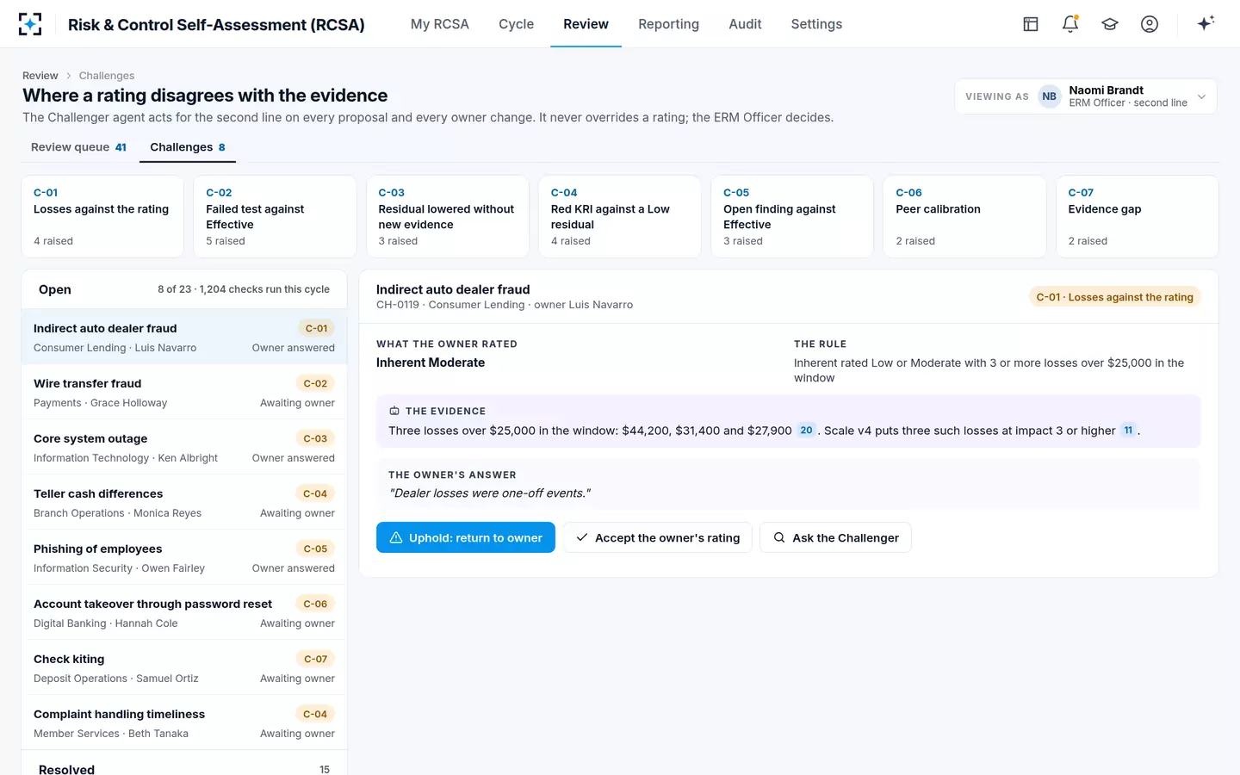Click the RCSA app logo icon
The width and height of the screenshot is (1240, 775).
30,24
